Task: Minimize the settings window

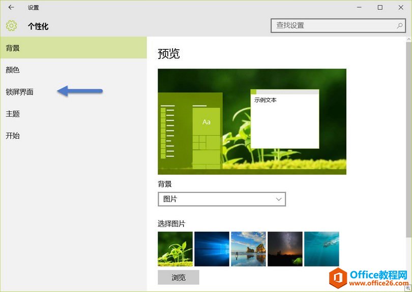Action: 359,7
